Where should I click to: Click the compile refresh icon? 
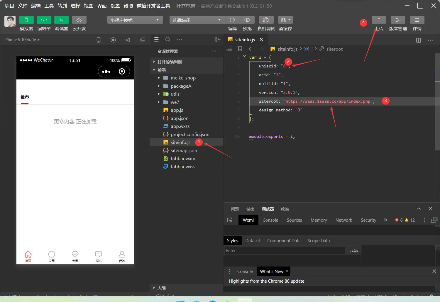coord(233,20)
